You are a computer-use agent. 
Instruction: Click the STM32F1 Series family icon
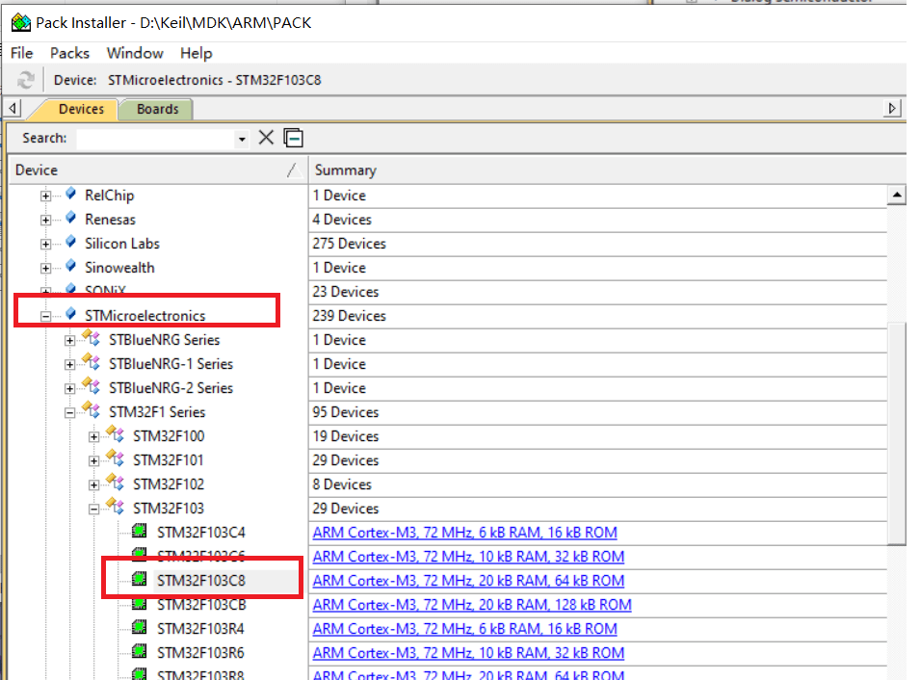click(x=91, y=410)
